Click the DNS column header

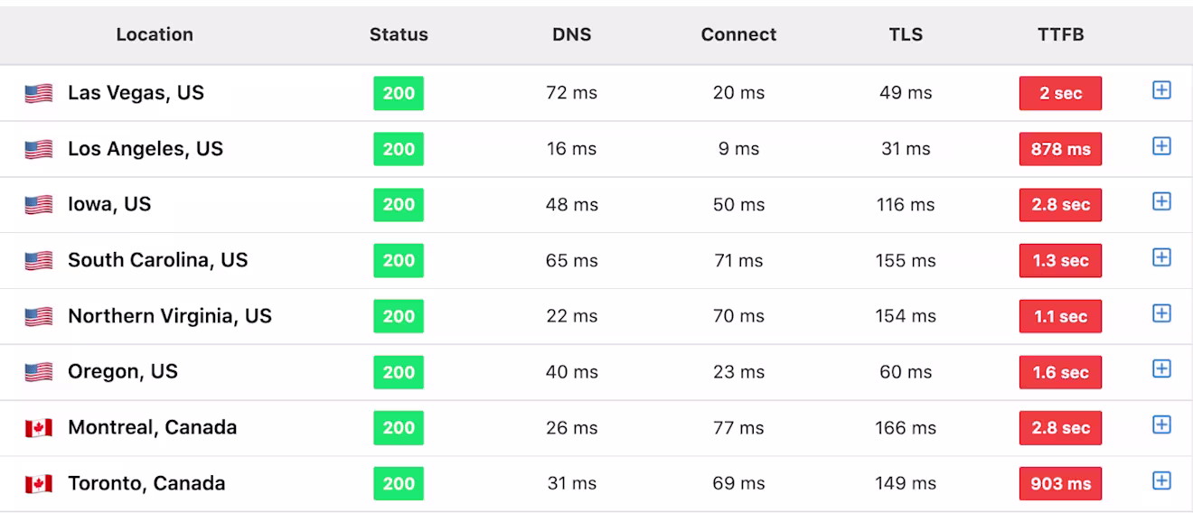pos(571,34)
